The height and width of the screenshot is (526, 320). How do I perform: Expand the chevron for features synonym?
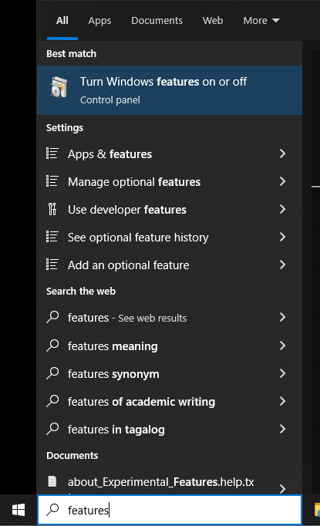point(282,373)
